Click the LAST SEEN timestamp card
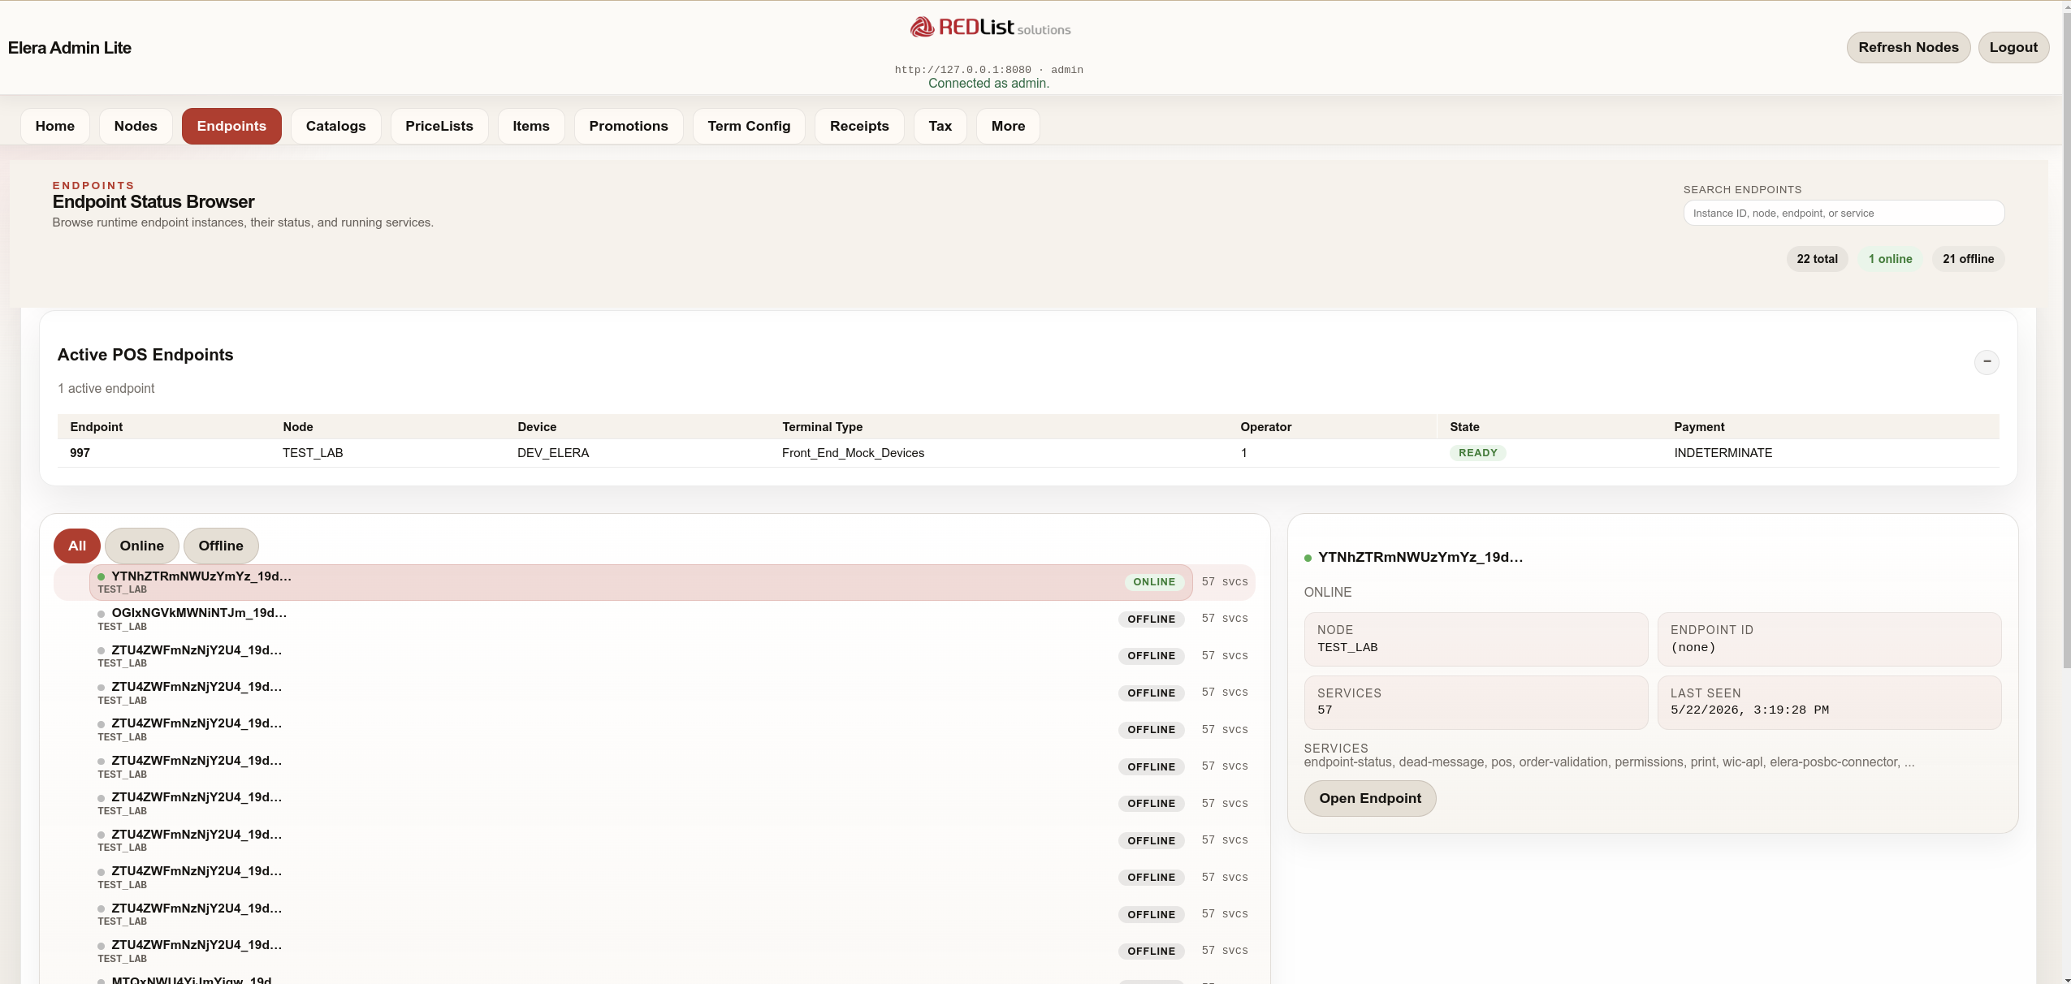The width and height of the screenshot is (2071, 984). [1829, 702]
